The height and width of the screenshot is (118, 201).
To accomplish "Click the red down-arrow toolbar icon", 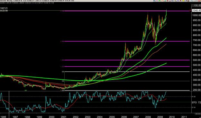I will click(x=181, y=1).
